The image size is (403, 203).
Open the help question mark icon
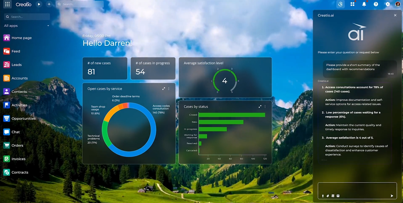click(376, 4)
